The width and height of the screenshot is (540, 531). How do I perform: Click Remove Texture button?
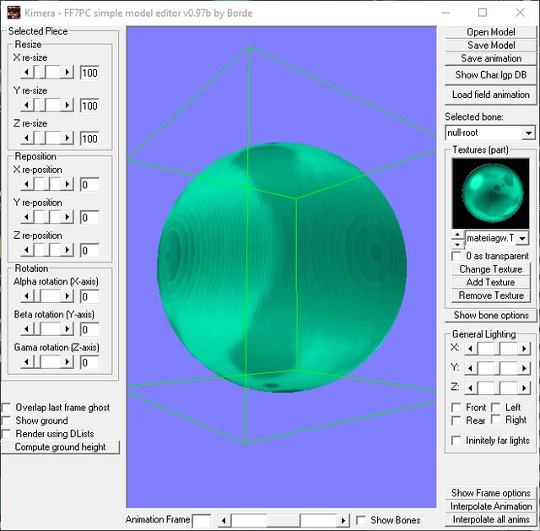coord(491,295)
